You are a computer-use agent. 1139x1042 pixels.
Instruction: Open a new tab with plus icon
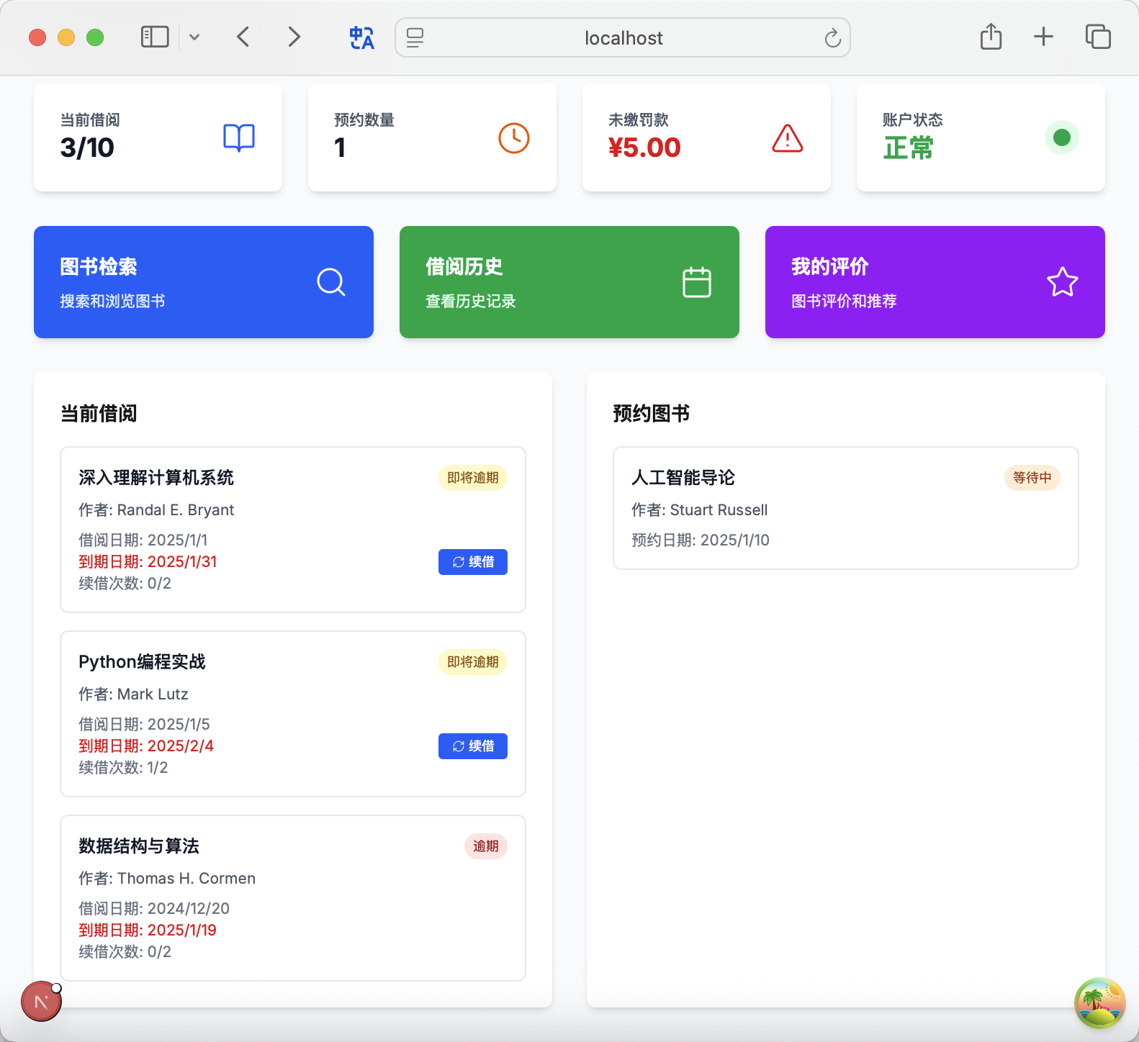pos(1043,37)
